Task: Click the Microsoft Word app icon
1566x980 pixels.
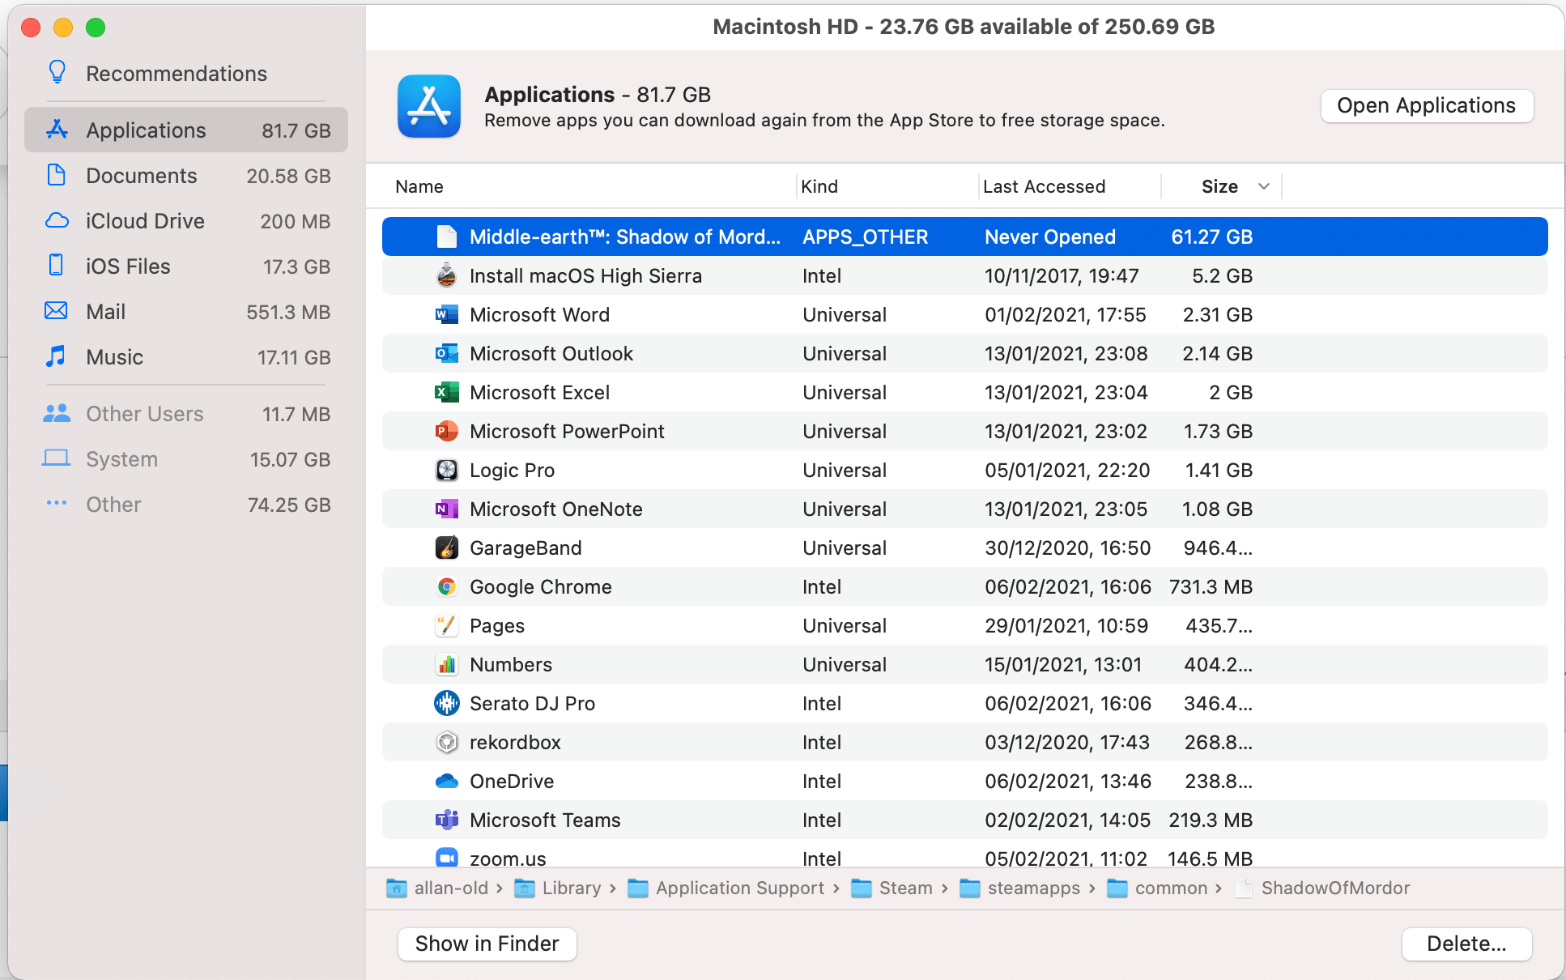Action: (x=446, y=314)
